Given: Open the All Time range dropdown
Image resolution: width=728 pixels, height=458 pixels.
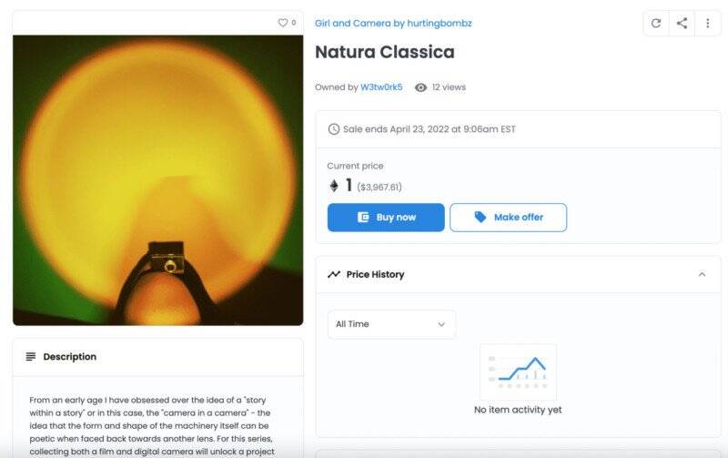Looking at the screenshot, I should point(391,324).
